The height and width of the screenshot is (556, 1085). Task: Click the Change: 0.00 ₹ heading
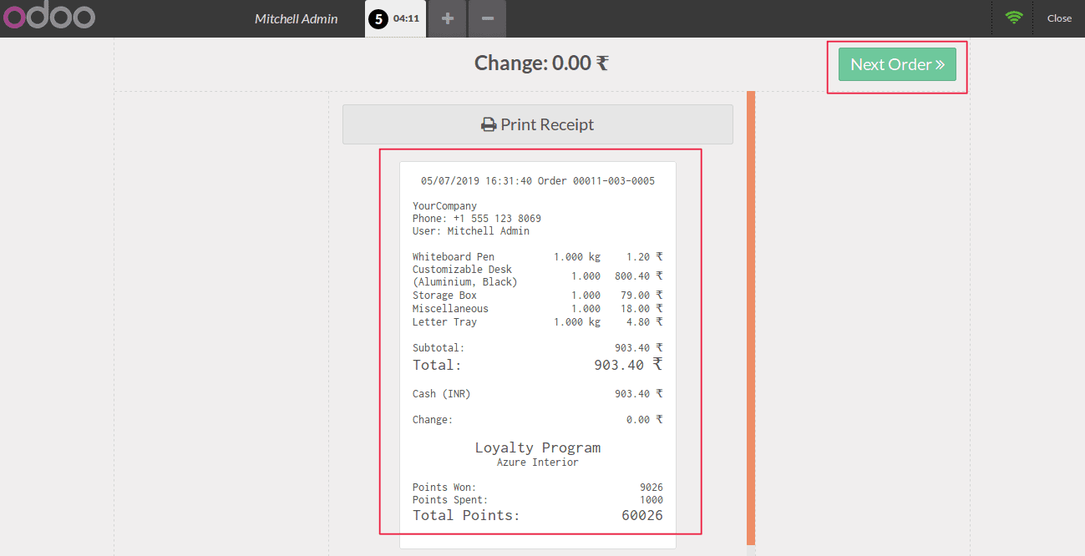541,63
